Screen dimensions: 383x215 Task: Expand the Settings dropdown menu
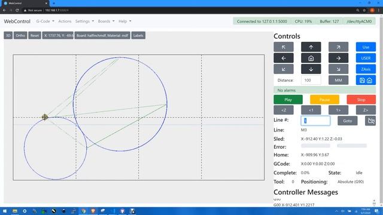point(84,21)
